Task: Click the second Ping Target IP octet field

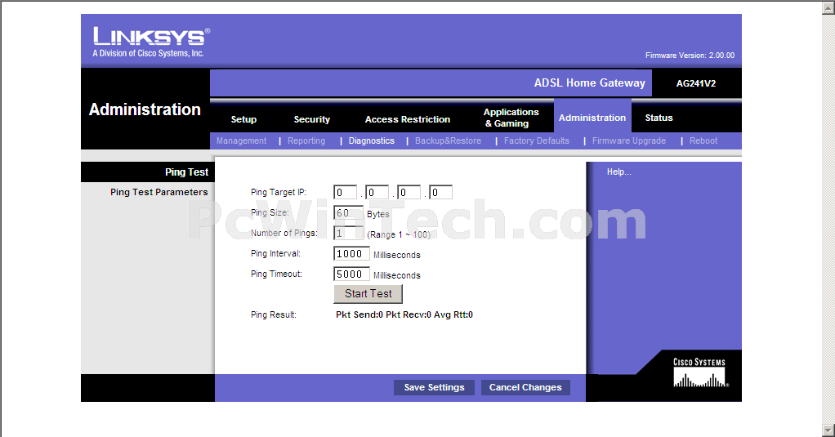Action: 377,192
